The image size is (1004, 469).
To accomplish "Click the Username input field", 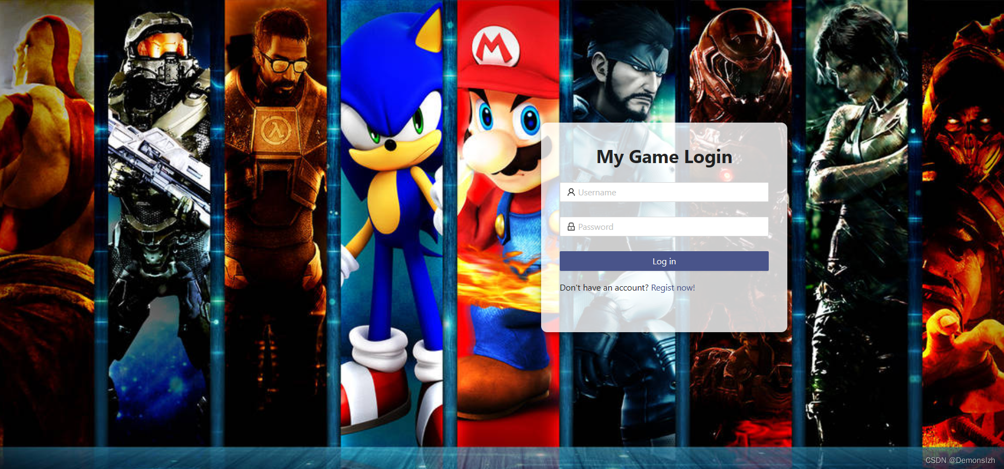I will pyautogui.click(x=664, y=192).
